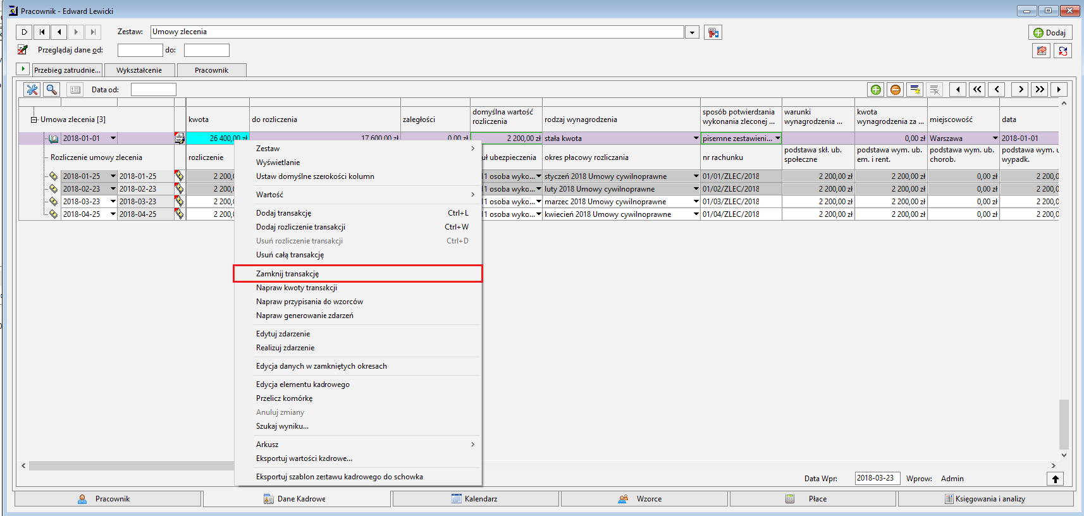Image resolution: width=1084 pixels, height=516 pixels.
Task: Open Zestaw combo box dropdown arrow
Action: [693, 32]
